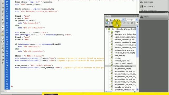This screenshot has height=95, width=169.
Task: Click the Connect to remote host icon
Action: point(107,23)
